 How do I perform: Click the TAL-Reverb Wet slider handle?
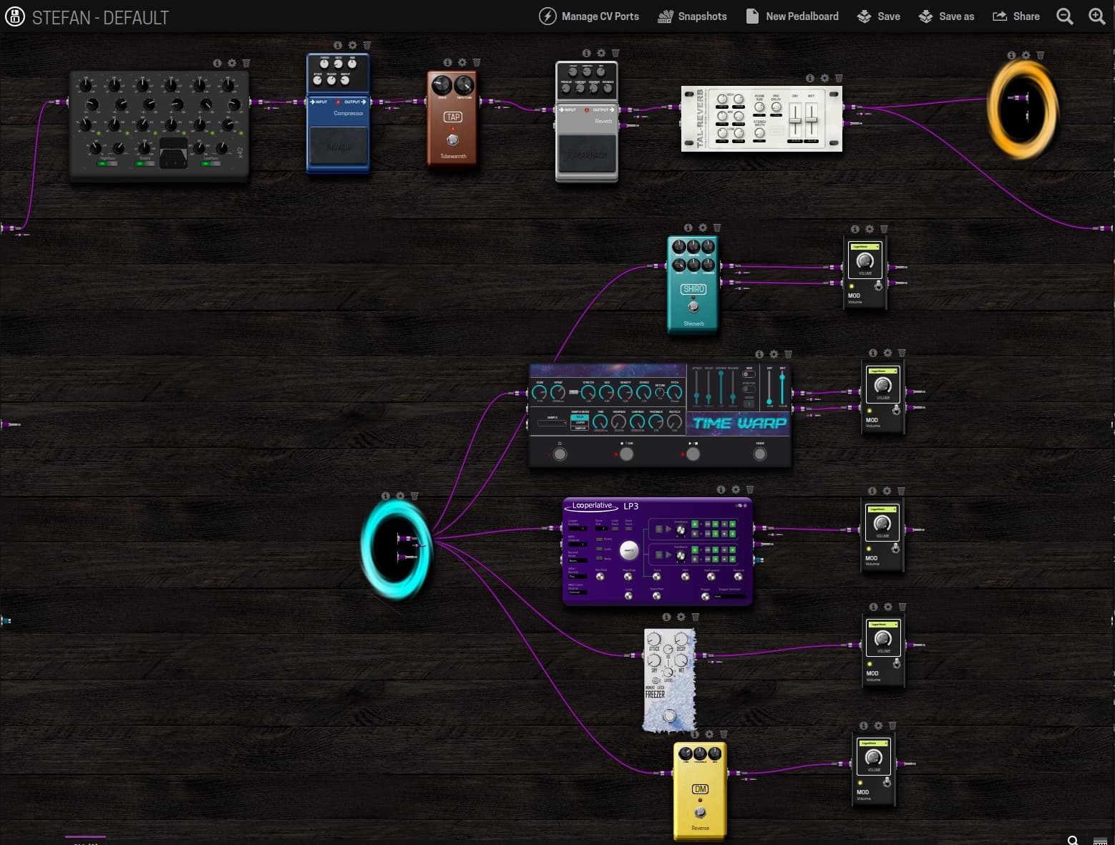(x=812, y=119)
